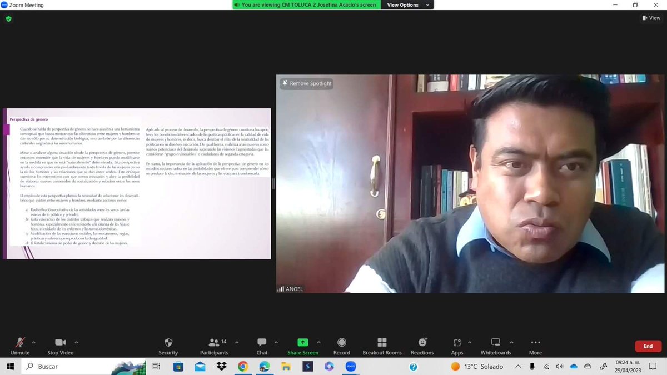Open Dropbox from the taskbar
The image size is (667, 375).
coord(222,367)
